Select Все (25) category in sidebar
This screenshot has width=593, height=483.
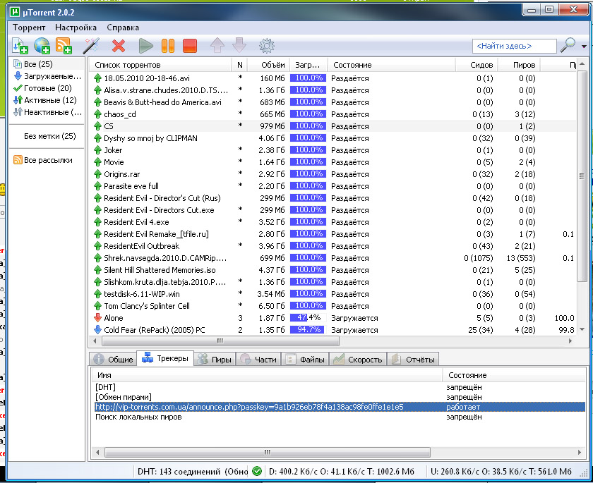[x=47, y=64]
